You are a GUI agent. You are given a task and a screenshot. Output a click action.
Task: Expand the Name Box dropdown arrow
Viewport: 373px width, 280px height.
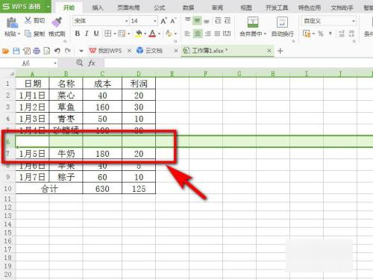click(55, 63)
